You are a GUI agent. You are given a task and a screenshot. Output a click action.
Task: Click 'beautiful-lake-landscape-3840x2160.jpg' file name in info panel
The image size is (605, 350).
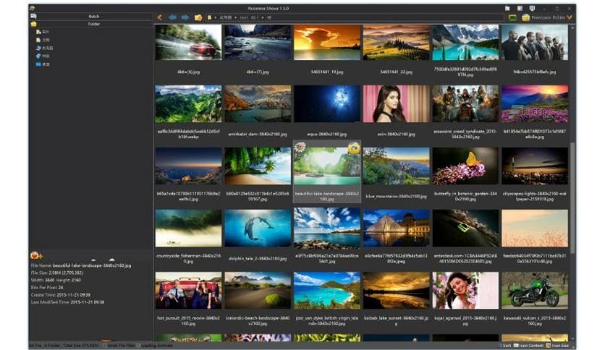tap(92, 265)
